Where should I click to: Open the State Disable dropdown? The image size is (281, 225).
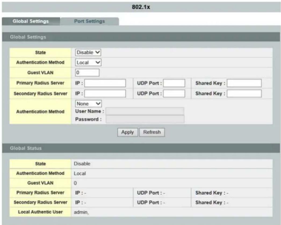(x=88, y=52)
